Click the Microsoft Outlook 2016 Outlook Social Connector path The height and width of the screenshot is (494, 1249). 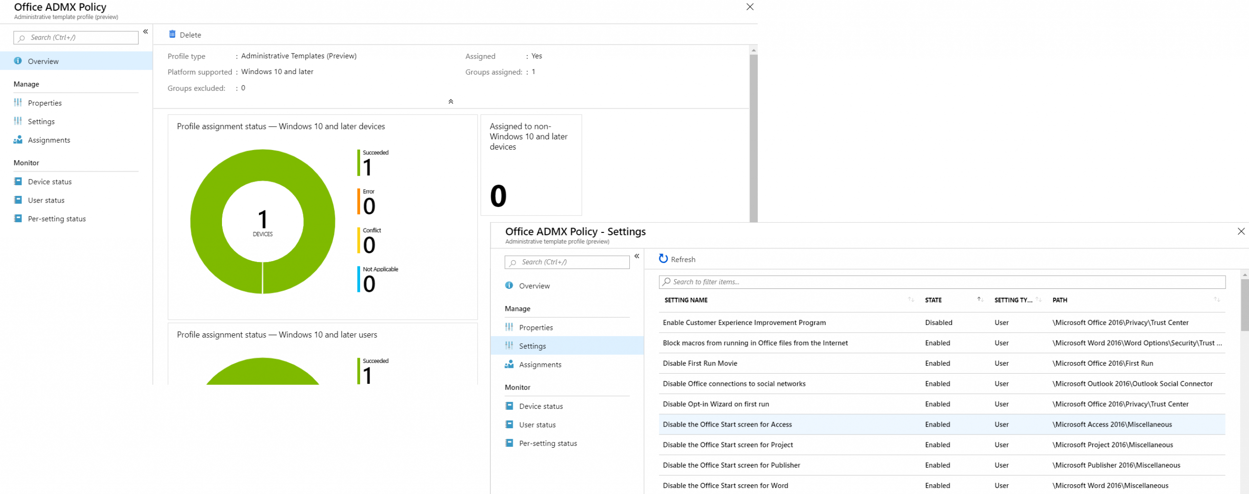tap(1132, 384)
